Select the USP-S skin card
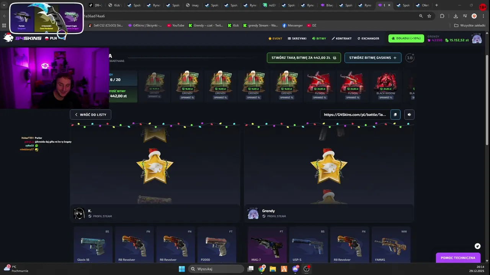The image size is (490, 275). click(309, 244)
